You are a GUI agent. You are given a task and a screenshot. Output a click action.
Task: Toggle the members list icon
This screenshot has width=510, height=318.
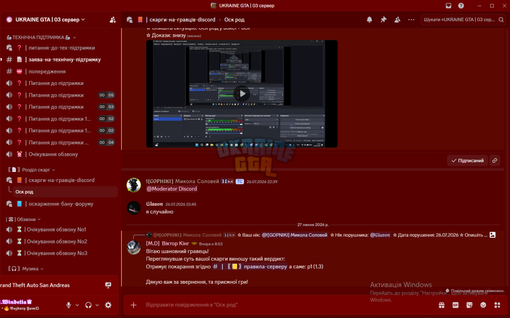pos(397,20)
